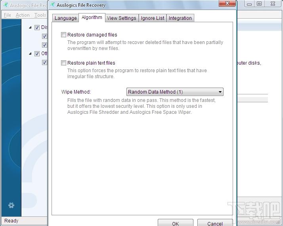Collapse the 'Dis...' tree group

(x=30, y=27)
